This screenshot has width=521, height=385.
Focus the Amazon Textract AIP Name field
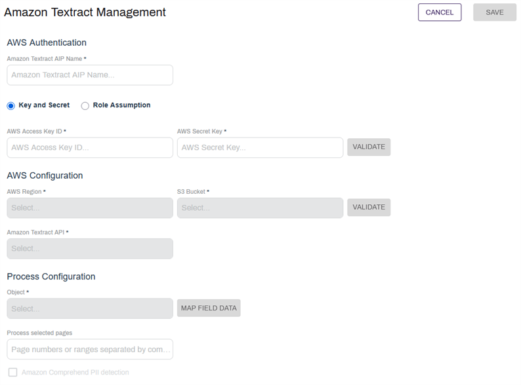coord(90,75)
